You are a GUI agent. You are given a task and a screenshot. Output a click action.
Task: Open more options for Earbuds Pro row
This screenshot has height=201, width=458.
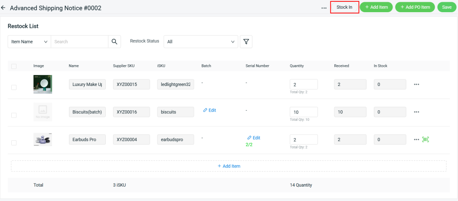tap(416, 139)
